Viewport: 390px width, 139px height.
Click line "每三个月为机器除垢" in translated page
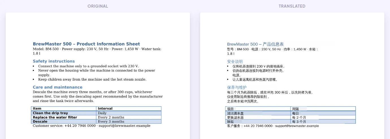[x=270, y=92]
